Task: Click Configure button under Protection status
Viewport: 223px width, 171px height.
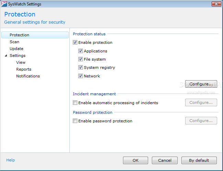Action: click(201, 84)
